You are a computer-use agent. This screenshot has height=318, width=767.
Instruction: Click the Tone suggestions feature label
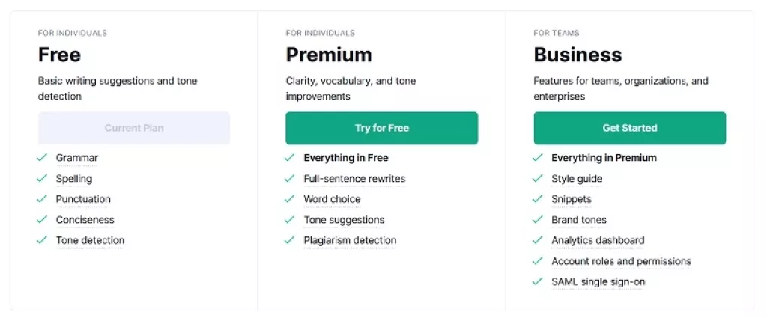click(344, 220)
